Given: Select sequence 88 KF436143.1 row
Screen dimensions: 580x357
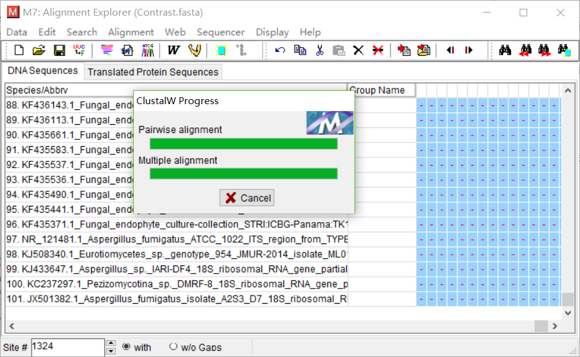Looking at the screenshot, I should pyautogui.click(x=70, y=105).
